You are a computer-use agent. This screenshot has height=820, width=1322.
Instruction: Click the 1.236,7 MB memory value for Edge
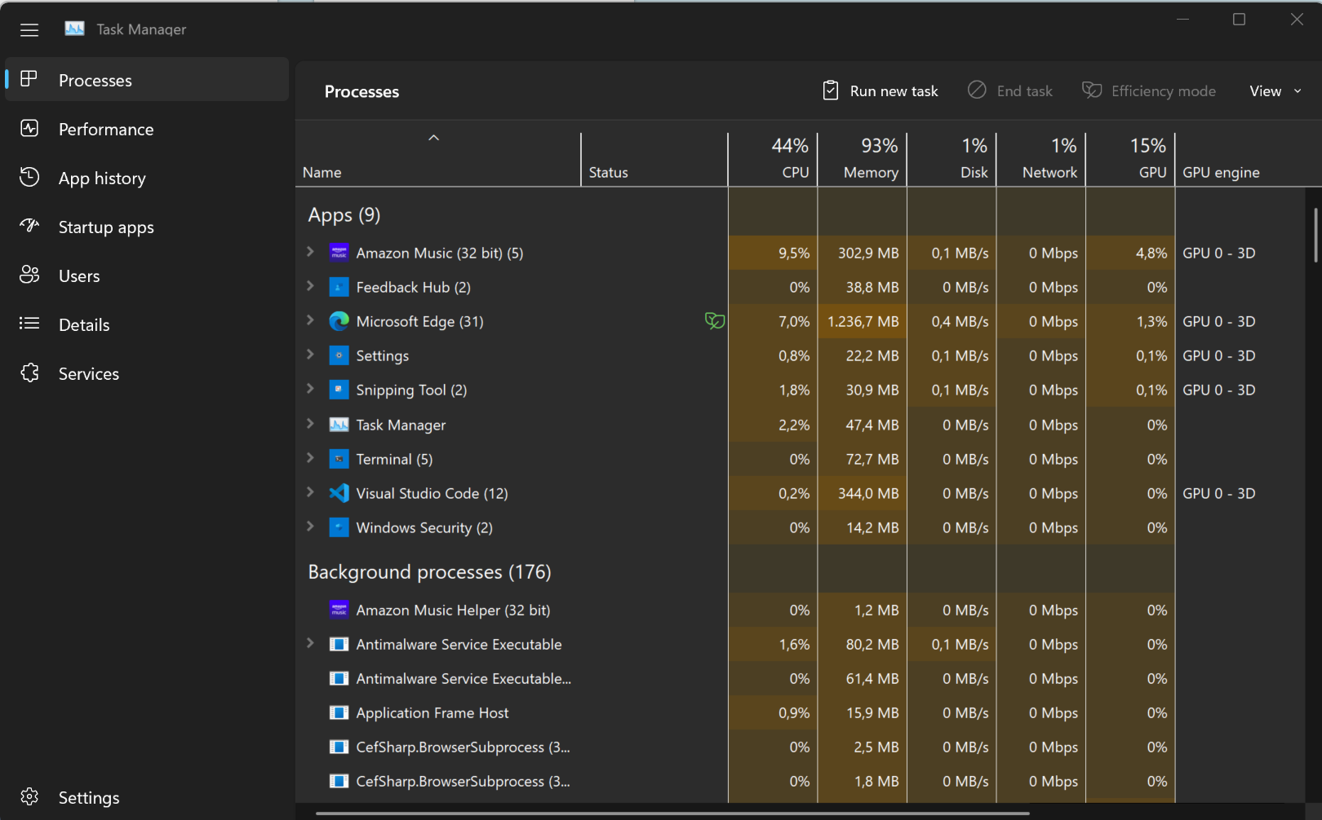click(x=863, y=321)
